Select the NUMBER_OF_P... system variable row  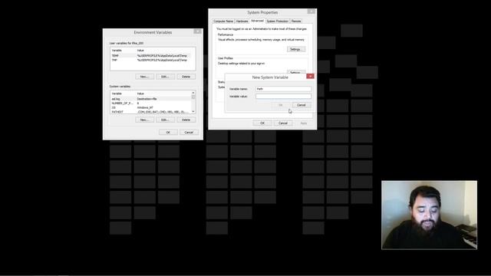point(150,103)
